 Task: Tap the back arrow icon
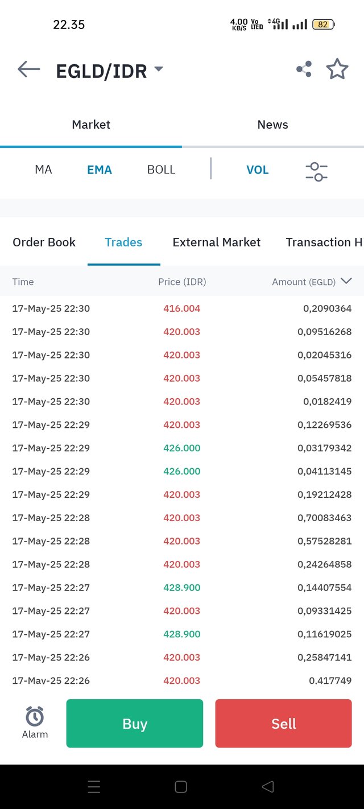(29, 69)
